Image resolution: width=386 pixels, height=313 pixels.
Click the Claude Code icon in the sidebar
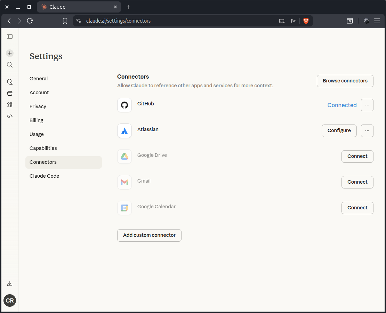tap(9, 116)
